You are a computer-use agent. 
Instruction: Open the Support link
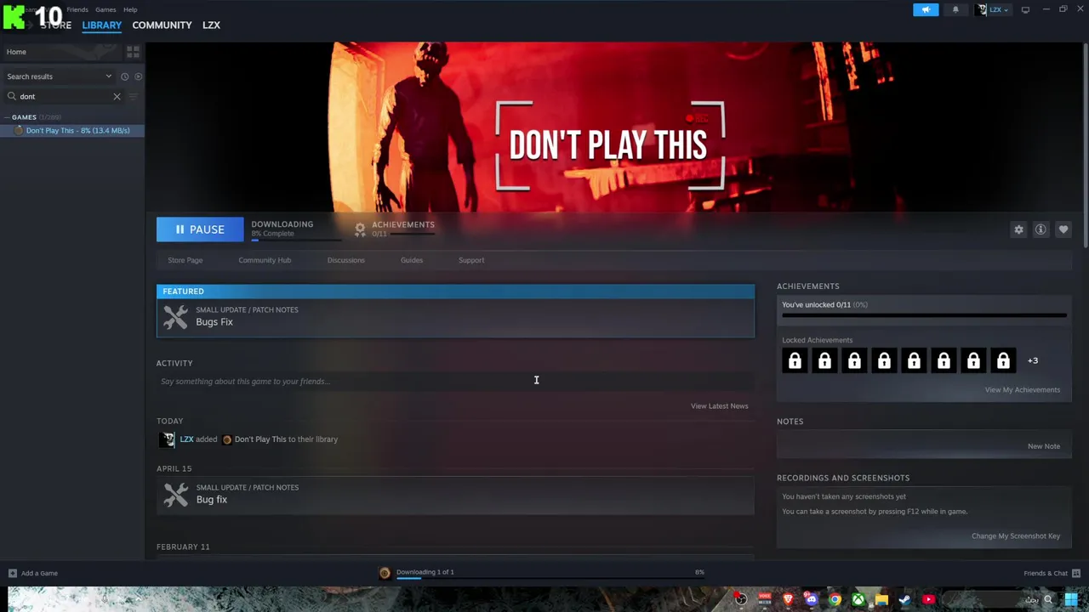pyautogui.click(x=471, y=260)
